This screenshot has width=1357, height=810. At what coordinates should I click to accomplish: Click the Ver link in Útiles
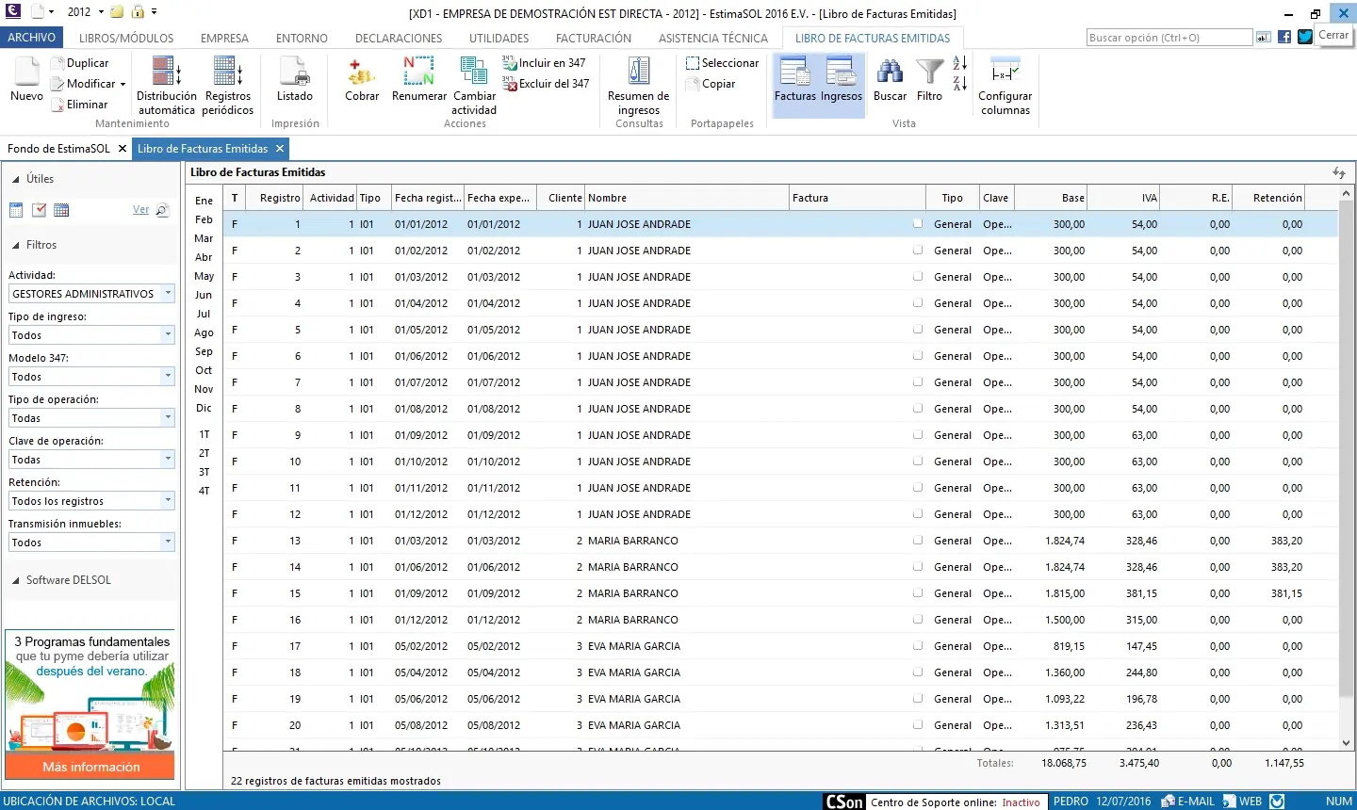coord(140,210)
